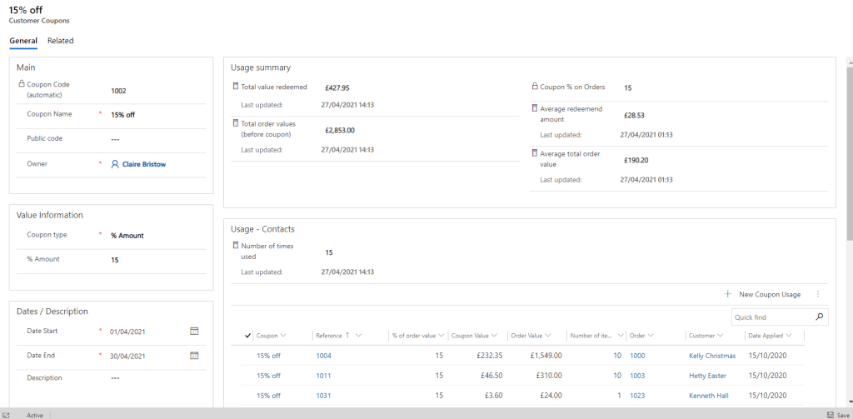853x419 pixels.
Task: Click the down arrow of page scrollbar
Action: pos(848,402)
